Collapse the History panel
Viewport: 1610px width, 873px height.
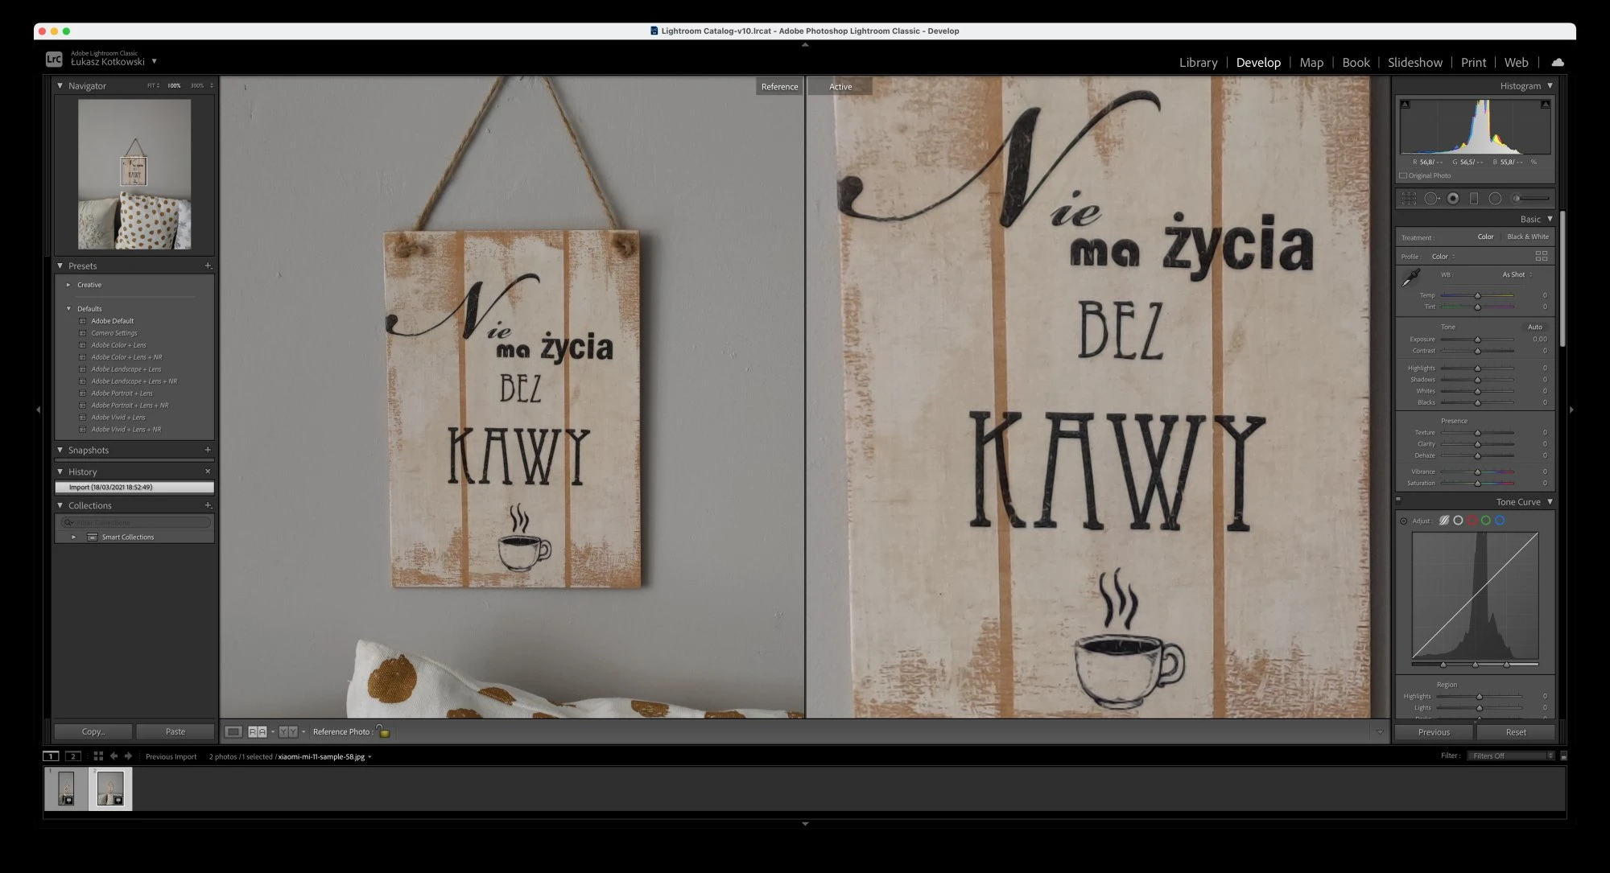60,472
